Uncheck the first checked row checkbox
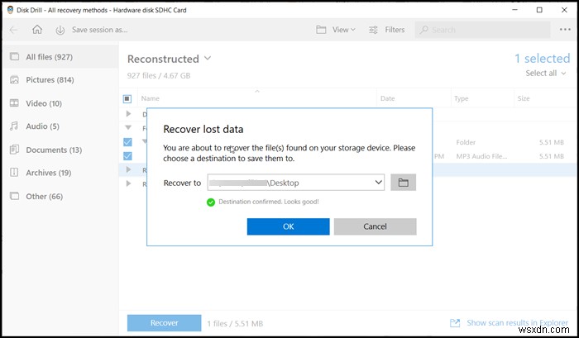 tap(127, 141)
